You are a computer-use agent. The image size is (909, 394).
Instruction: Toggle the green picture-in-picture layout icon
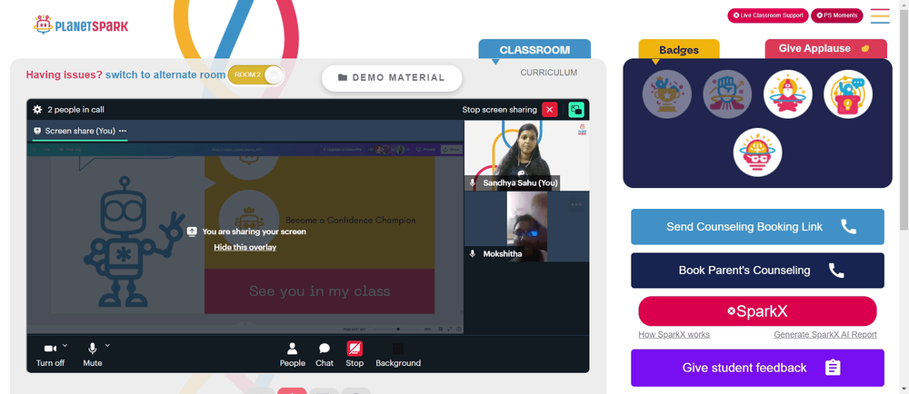tap(576, 109)
